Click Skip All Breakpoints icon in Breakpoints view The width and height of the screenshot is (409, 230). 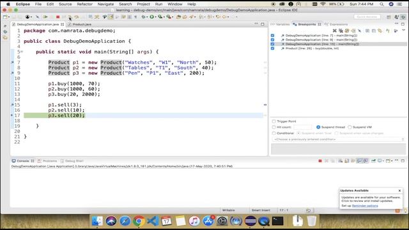359,31
